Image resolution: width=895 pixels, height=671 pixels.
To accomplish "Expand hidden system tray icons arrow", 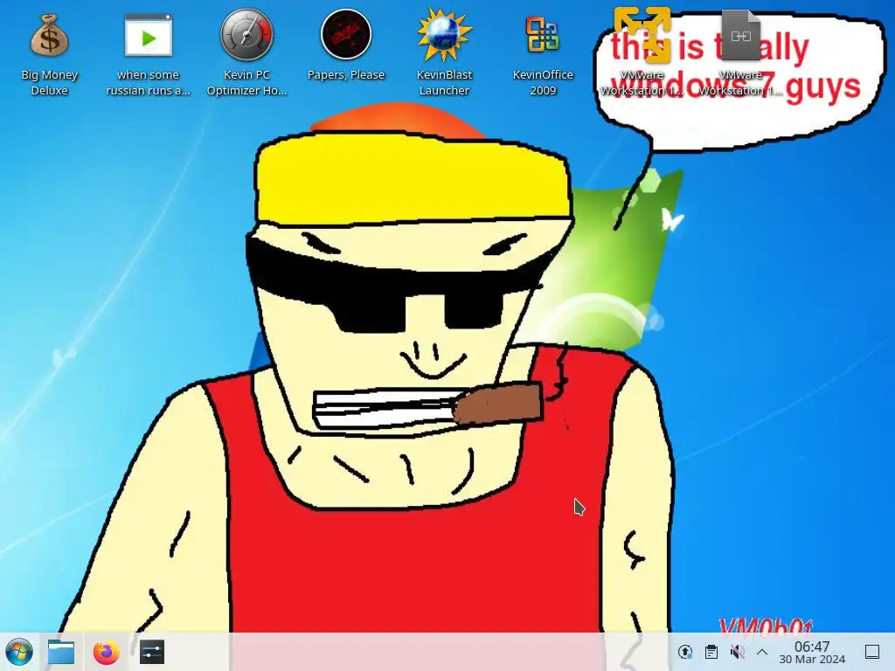I will pos(762,652).
